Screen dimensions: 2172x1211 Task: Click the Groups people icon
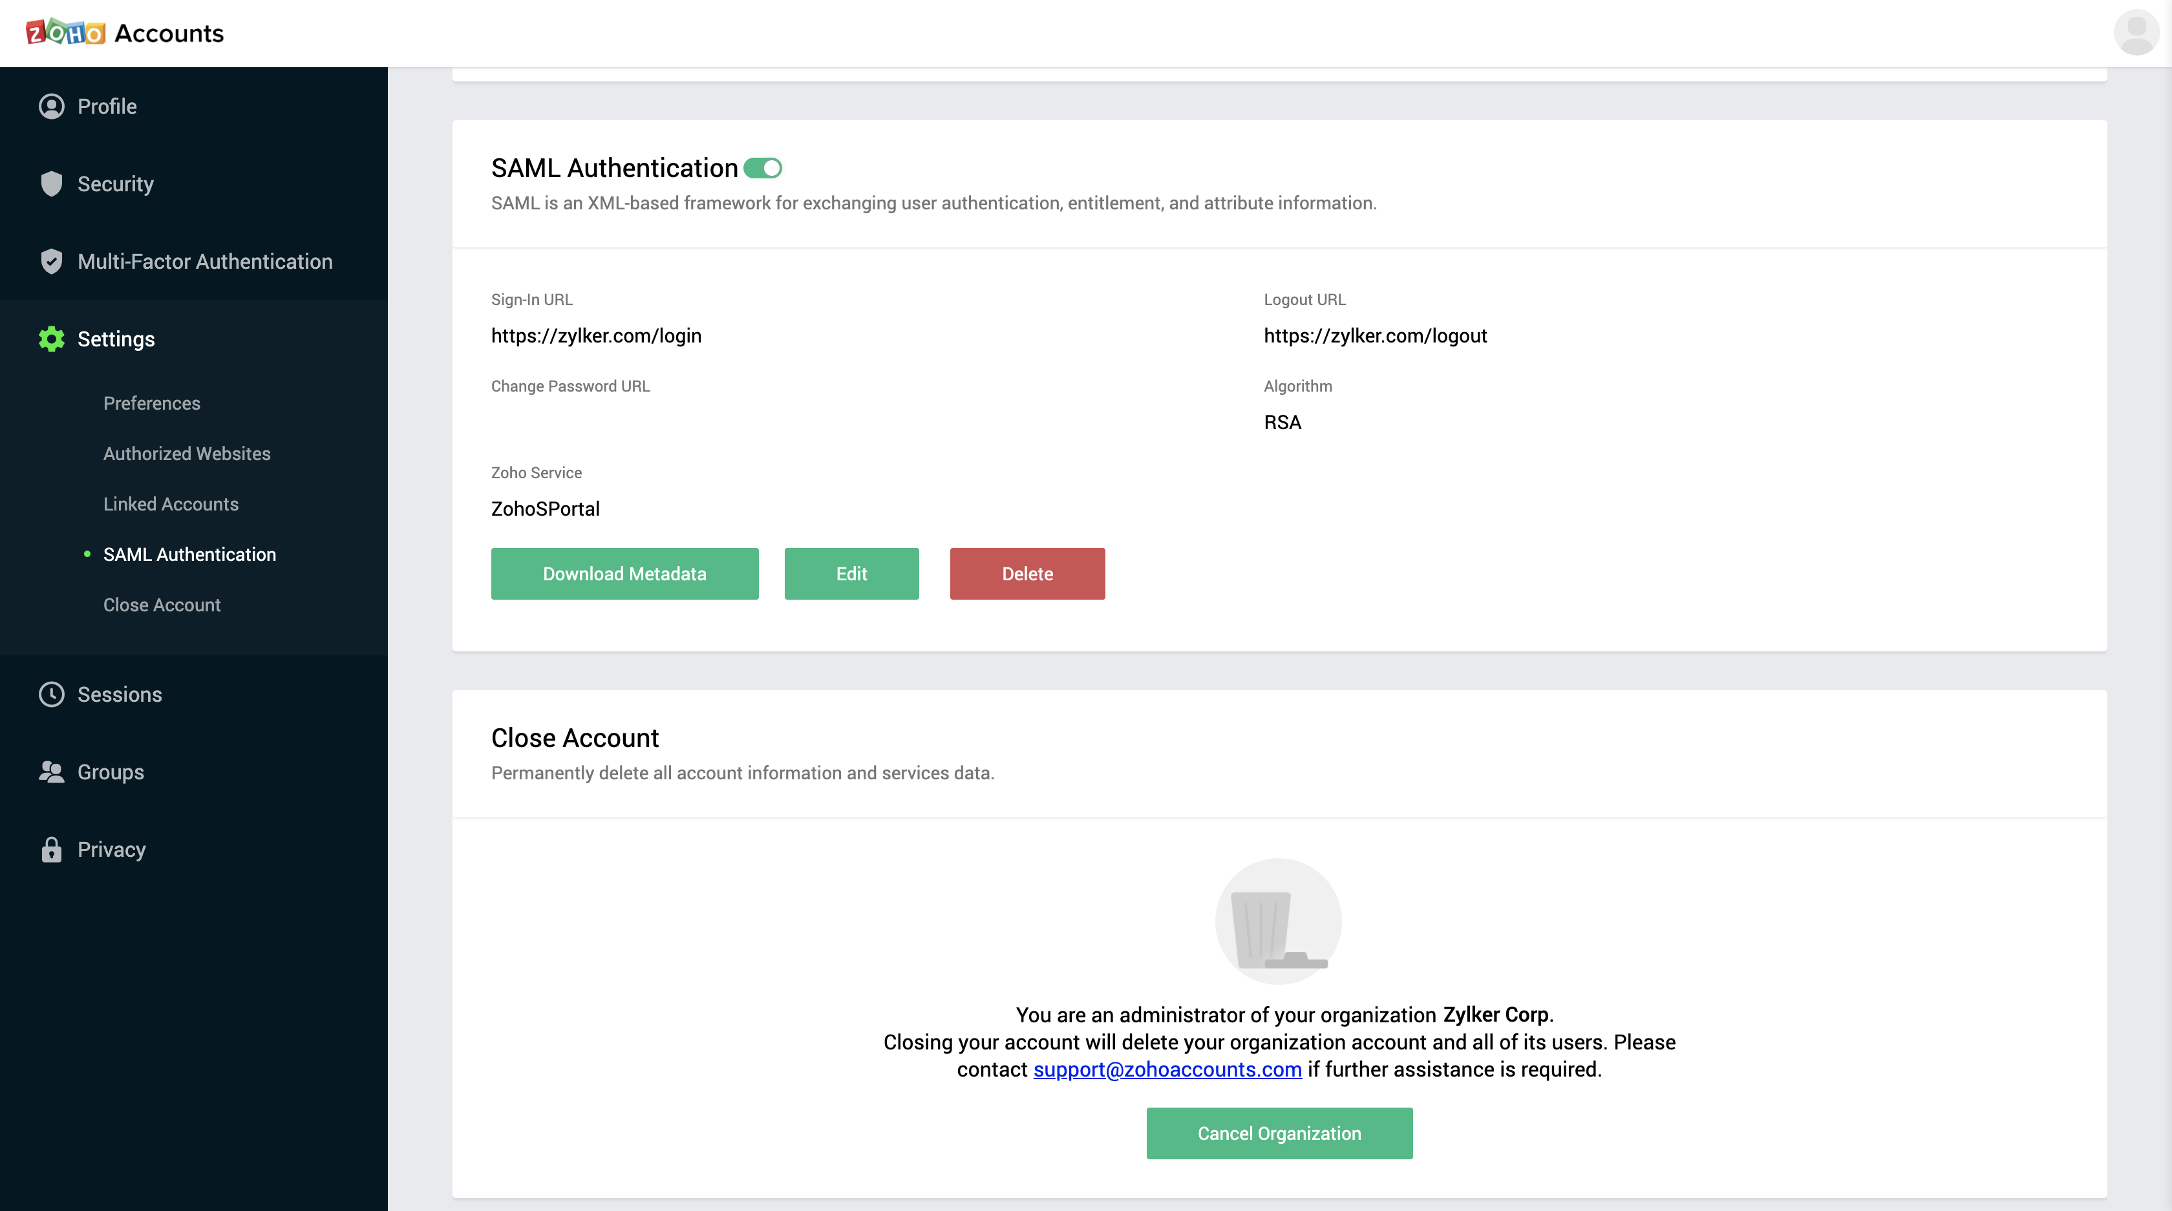pos(52,772)
